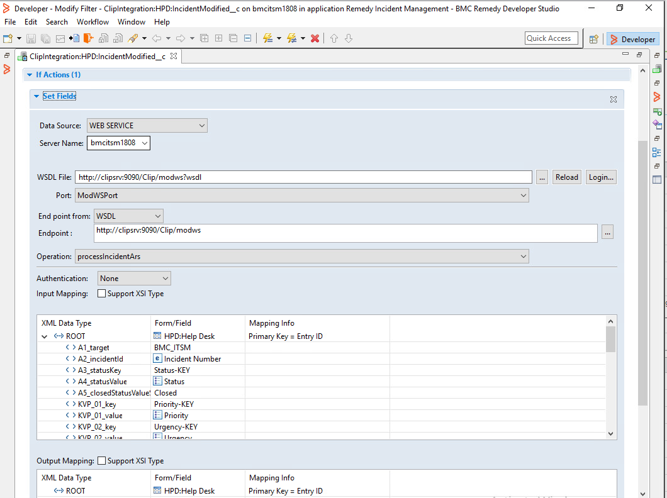Click the purple diamond icon in right sidebar
667x498 pixels.
tap(657, 124)
